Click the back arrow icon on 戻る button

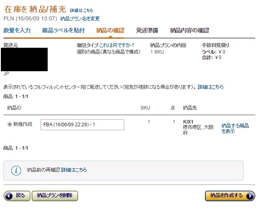9,196
